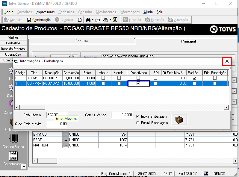Click colors grid scroll left arrow
Screen dimensions: 239x177
35,161
